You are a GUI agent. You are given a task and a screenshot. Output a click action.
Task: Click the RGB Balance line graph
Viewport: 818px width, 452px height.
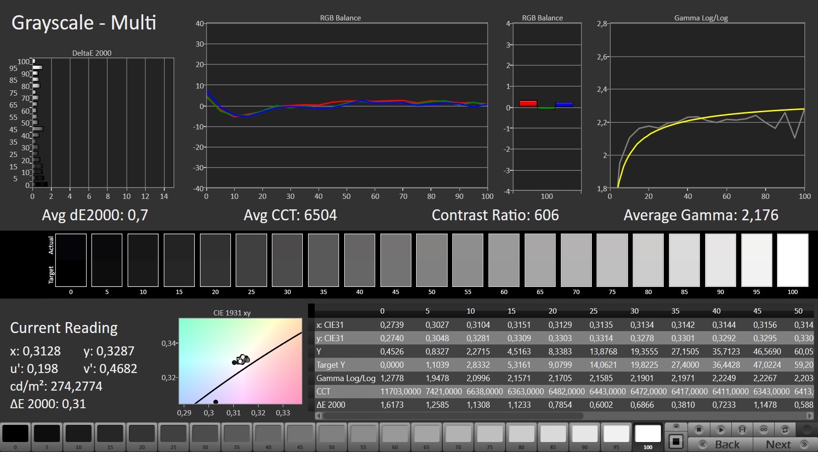pos(347,106)
